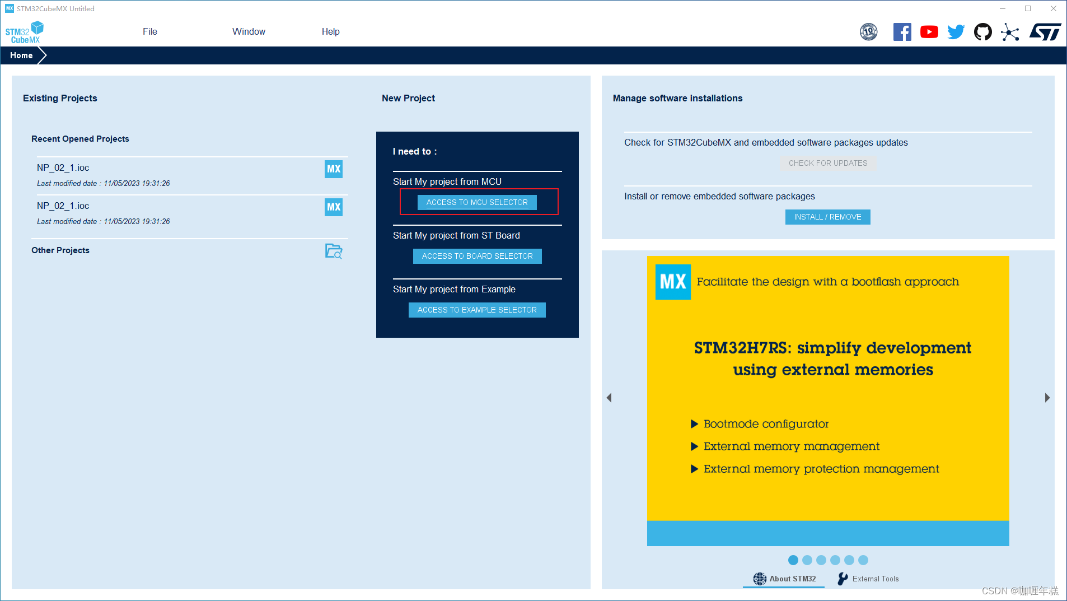This screenshot has width=1067, height=601.
Task: Click the MX icon of the first NP_02_1.ioc
Action: 334,169
